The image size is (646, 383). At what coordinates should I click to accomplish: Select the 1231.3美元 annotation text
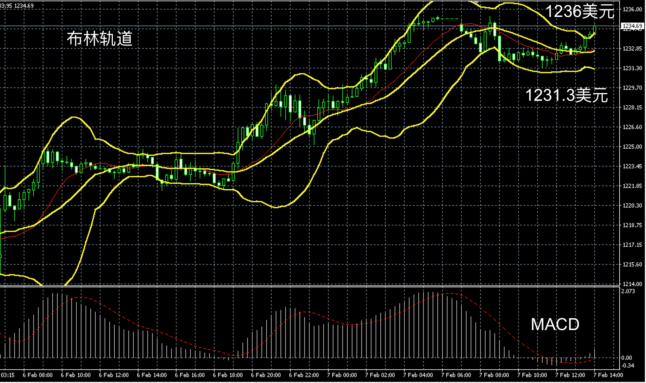click(x=566, y=95)
